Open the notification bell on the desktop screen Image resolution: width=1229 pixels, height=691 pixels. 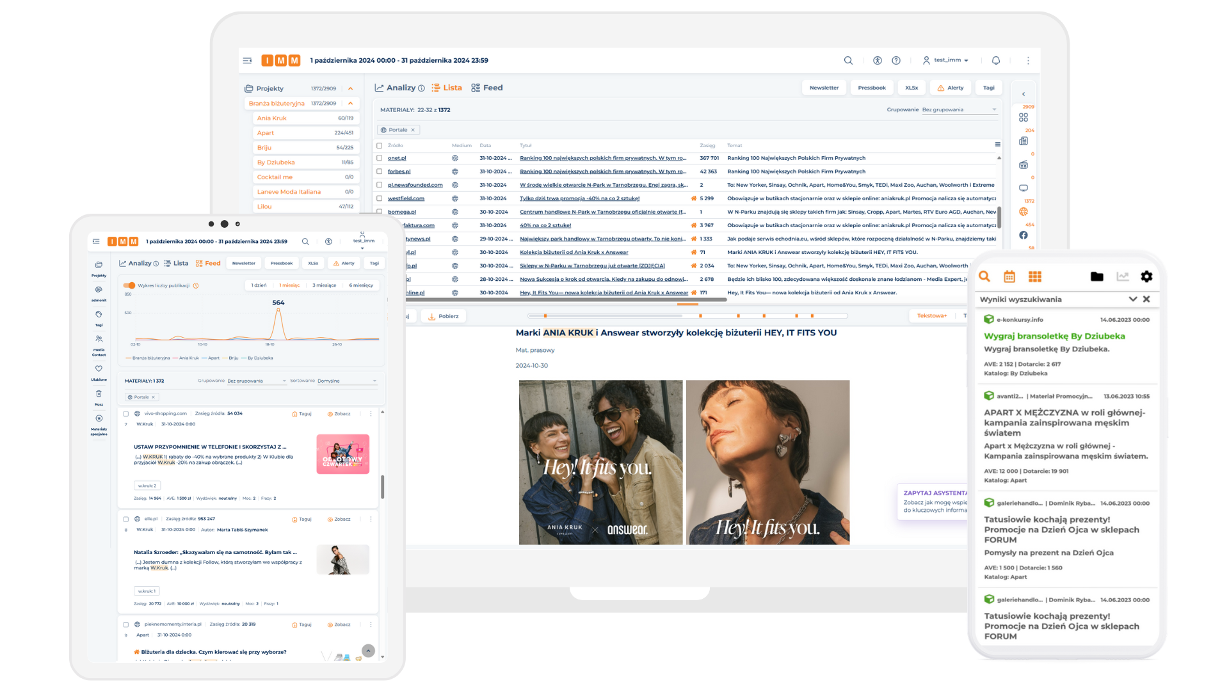tap(996, 60)
